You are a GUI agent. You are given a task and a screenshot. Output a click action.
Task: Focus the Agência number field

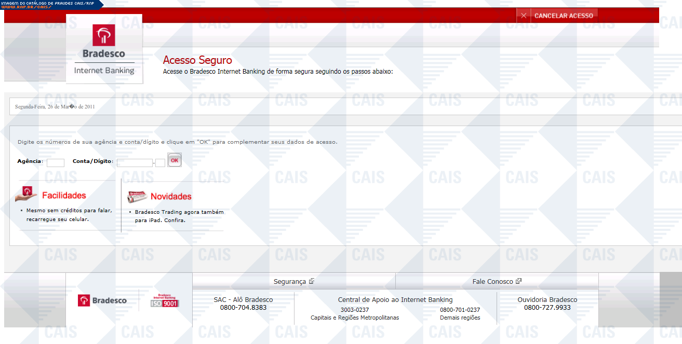coord(56,162)
